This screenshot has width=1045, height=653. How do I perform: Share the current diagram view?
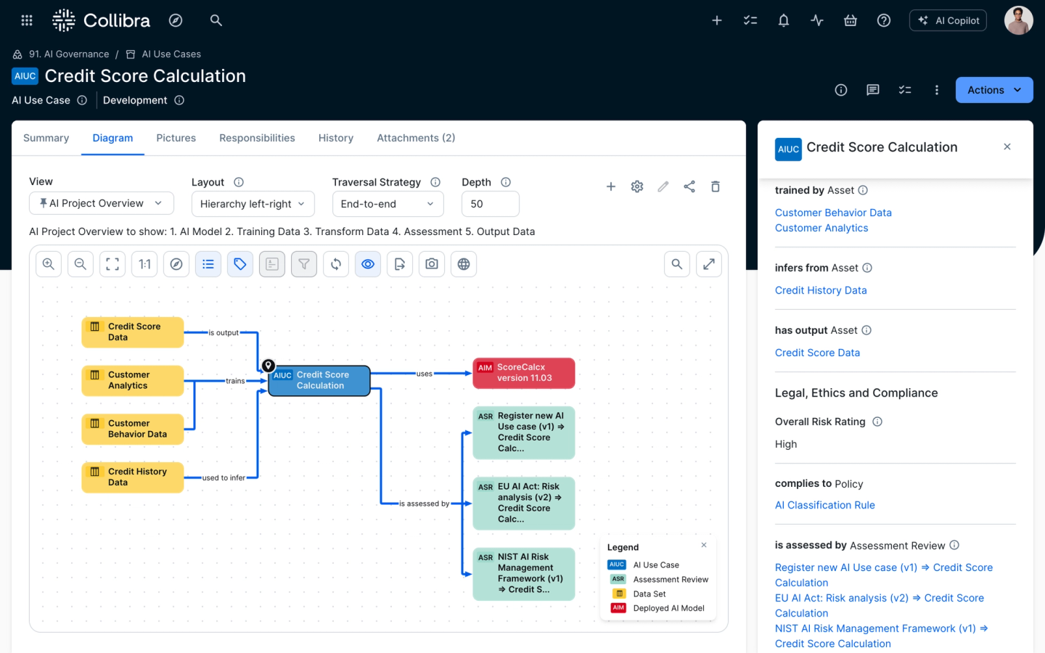point(689,186)
